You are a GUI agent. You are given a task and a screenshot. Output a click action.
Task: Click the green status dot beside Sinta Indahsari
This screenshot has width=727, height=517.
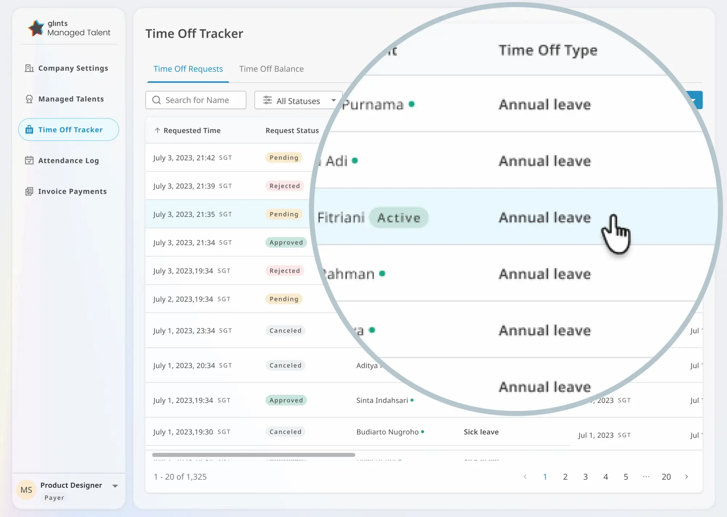[412, 400]
